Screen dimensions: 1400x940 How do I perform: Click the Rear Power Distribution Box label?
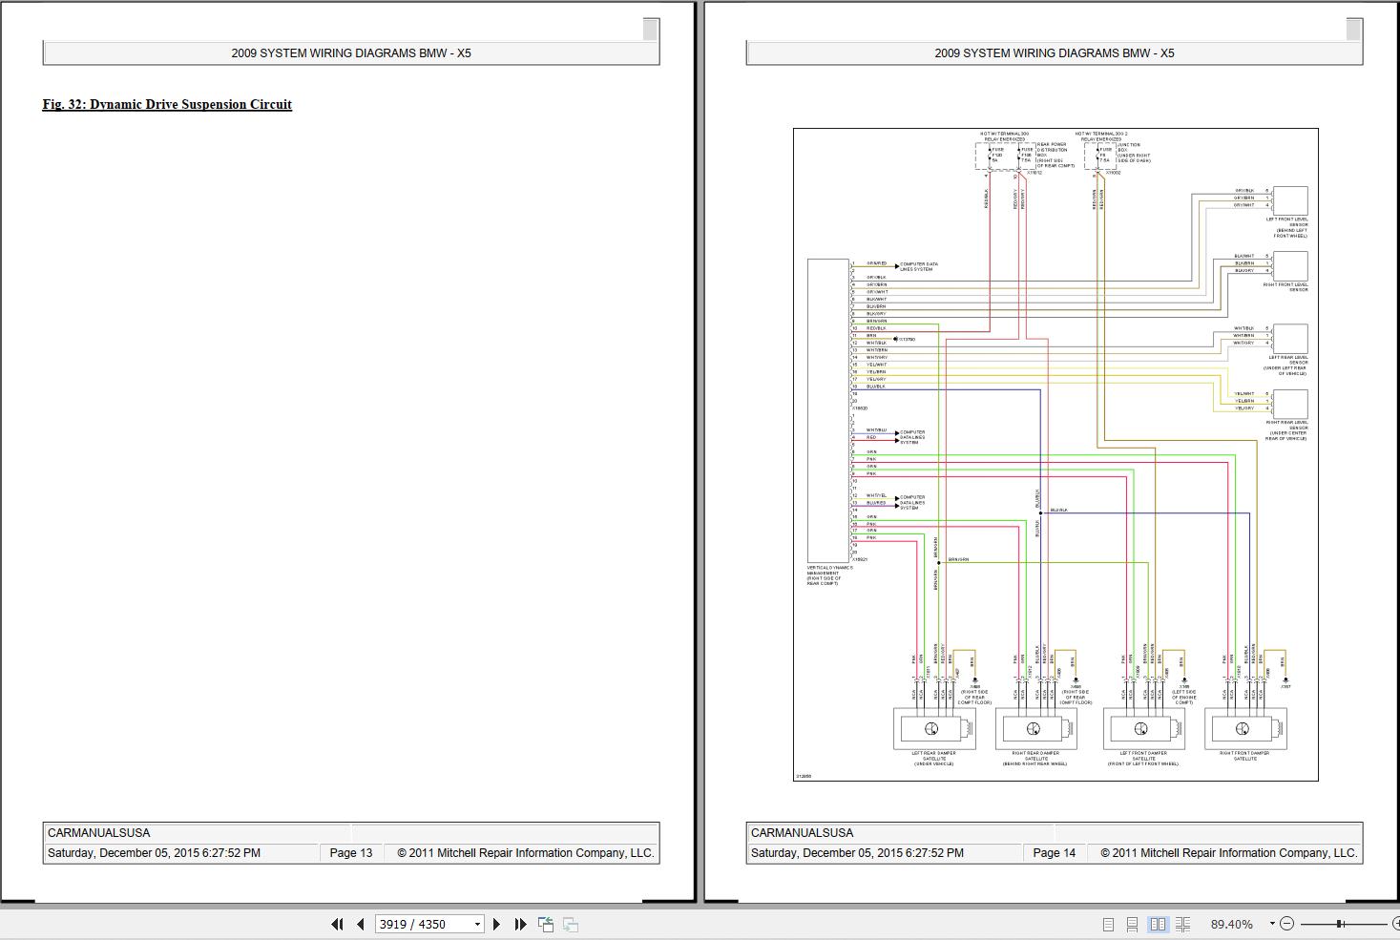(1054, 156)
